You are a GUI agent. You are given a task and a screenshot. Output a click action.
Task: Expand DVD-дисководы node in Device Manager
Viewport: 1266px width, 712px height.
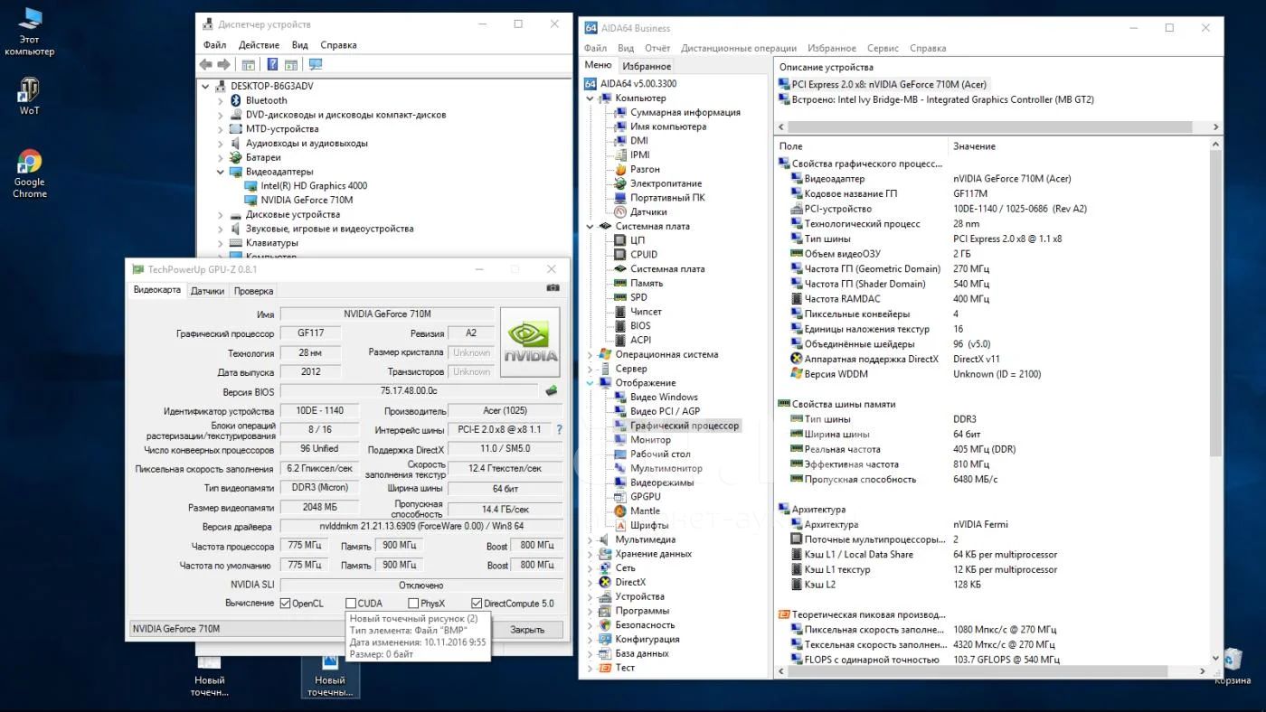pos(220,116)
